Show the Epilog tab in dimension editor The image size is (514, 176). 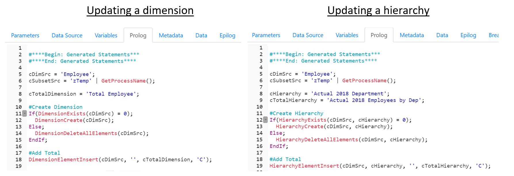pyautogui.click(x=227, y=35)
